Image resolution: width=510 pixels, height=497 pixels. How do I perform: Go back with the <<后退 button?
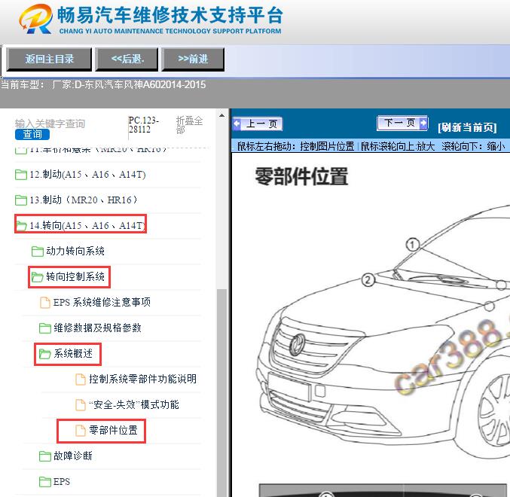coord(127,59)
